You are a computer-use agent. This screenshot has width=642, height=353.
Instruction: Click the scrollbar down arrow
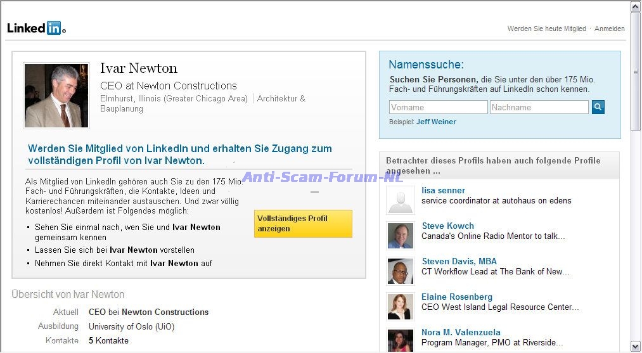click(635, 346)
